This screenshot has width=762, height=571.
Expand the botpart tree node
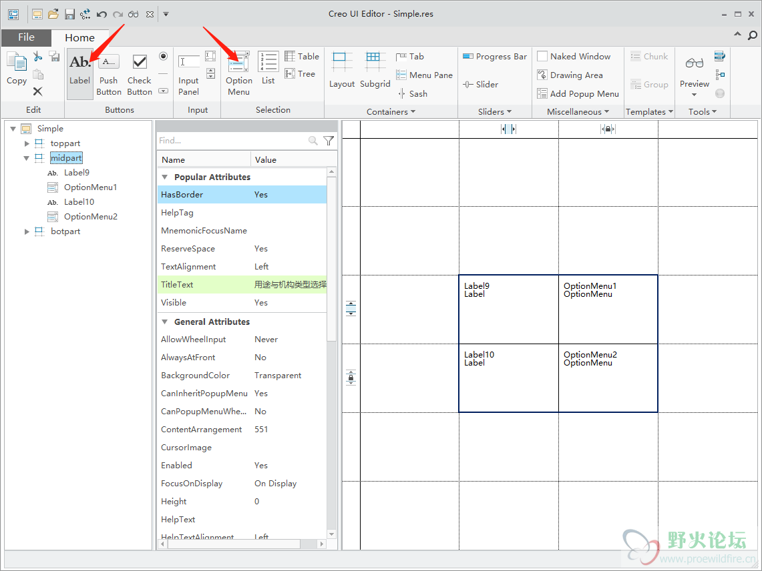pyautogui.click(x=27, y=231)
